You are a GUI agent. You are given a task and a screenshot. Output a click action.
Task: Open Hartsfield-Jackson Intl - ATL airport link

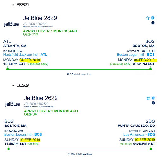(25, 55)
